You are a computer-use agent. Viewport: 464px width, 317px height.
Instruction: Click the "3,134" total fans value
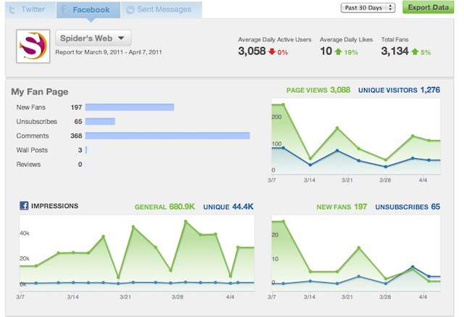pos(394,52)
